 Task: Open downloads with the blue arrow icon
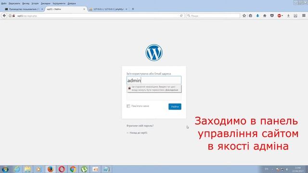pyautogui.click(x=257, y=16)
